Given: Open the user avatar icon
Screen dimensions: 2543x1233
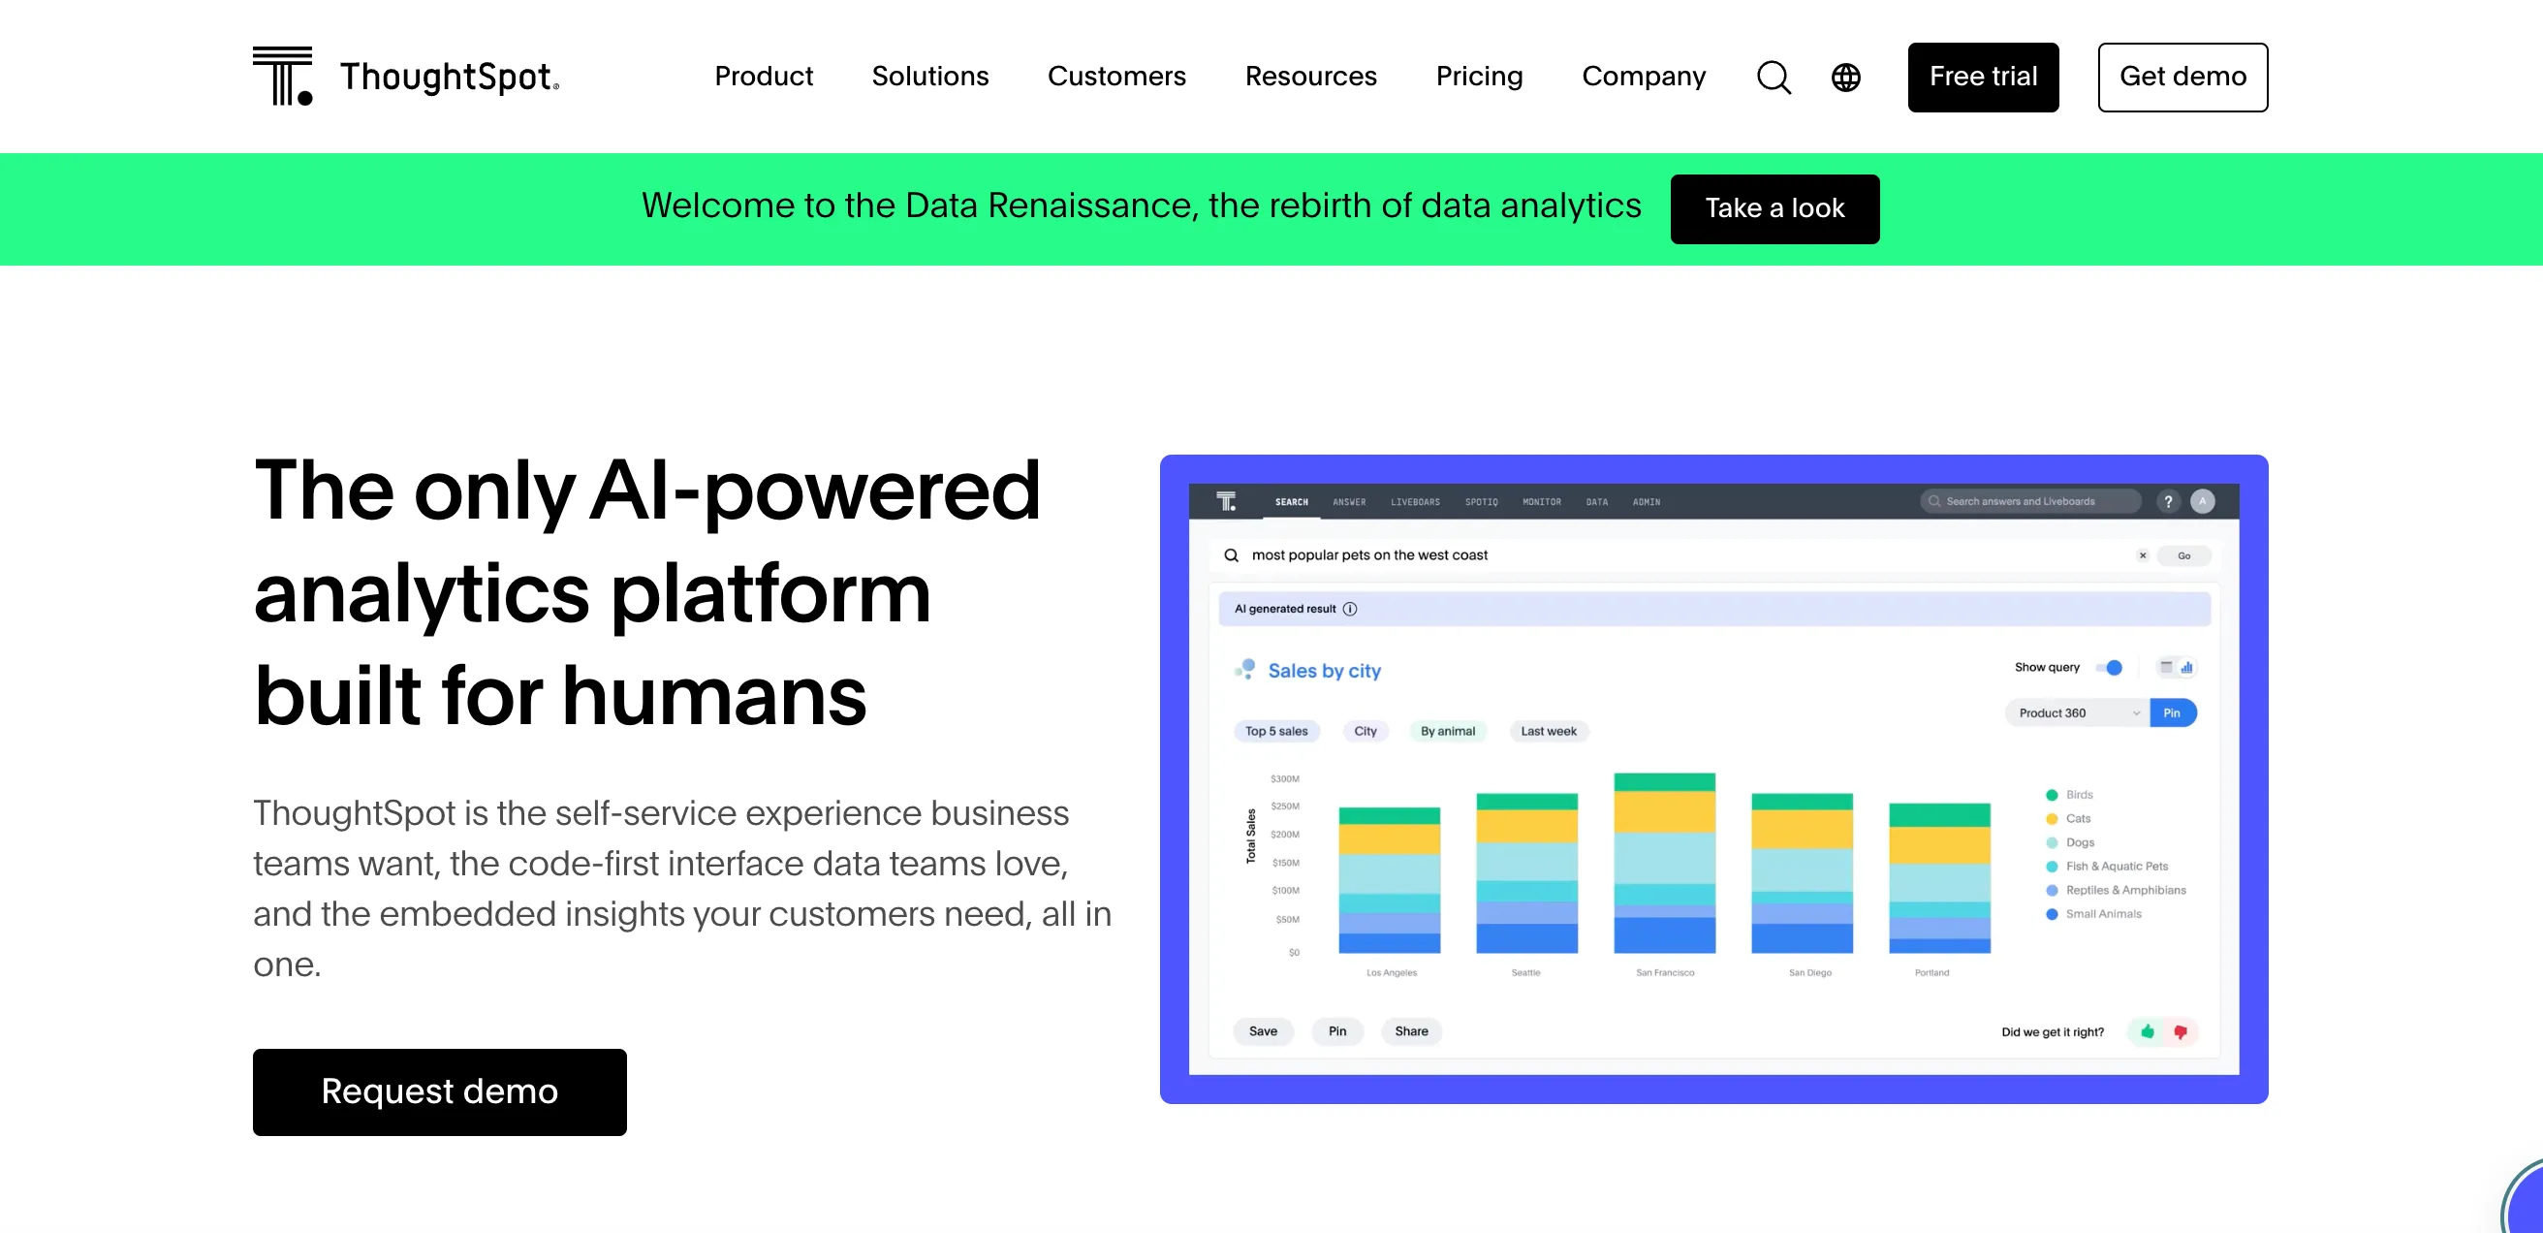Looking at the screenshot, I should 2202,501.
